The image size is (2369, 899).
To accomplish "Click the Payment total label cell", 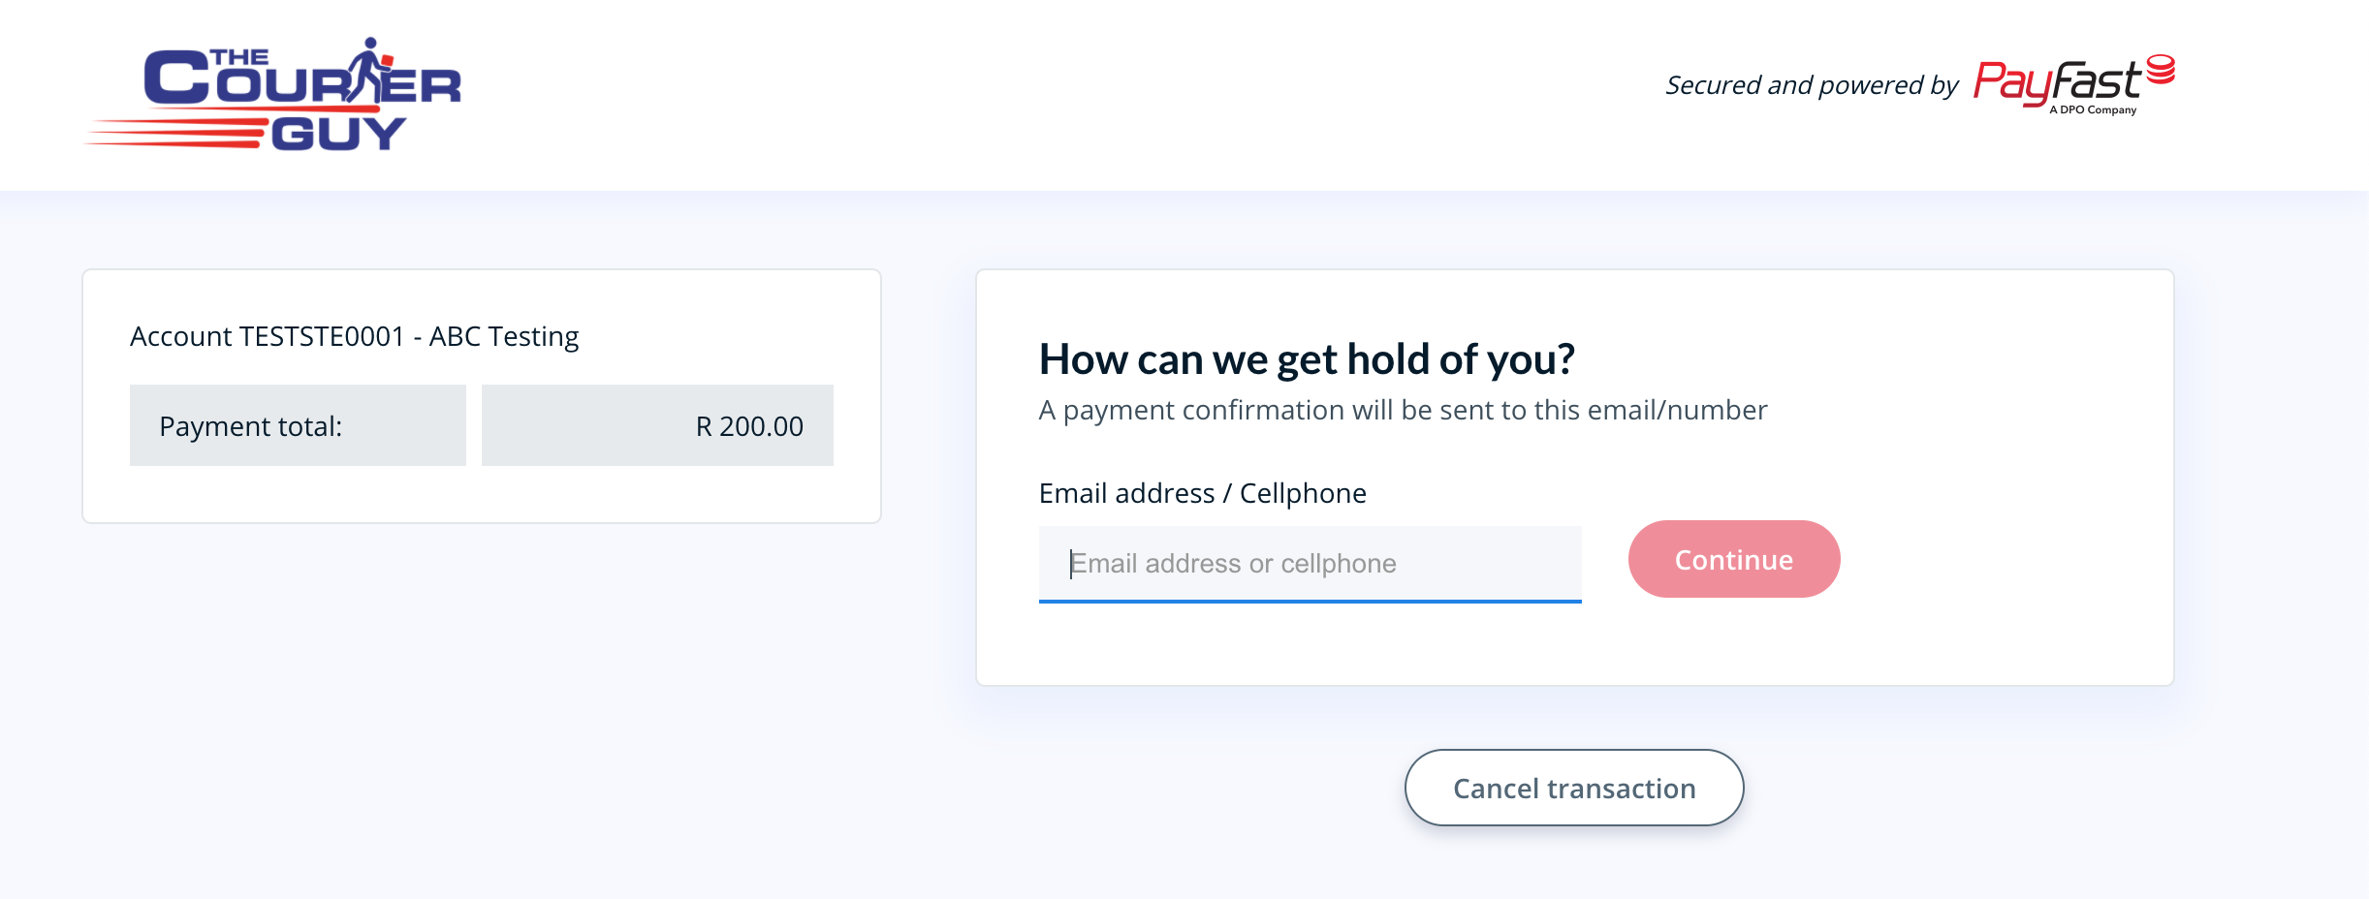I will click(298, 425).
